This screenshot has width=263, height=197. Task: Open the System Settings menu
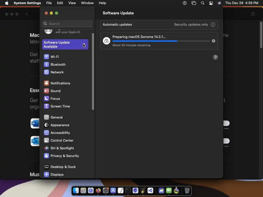click(27, 3)
